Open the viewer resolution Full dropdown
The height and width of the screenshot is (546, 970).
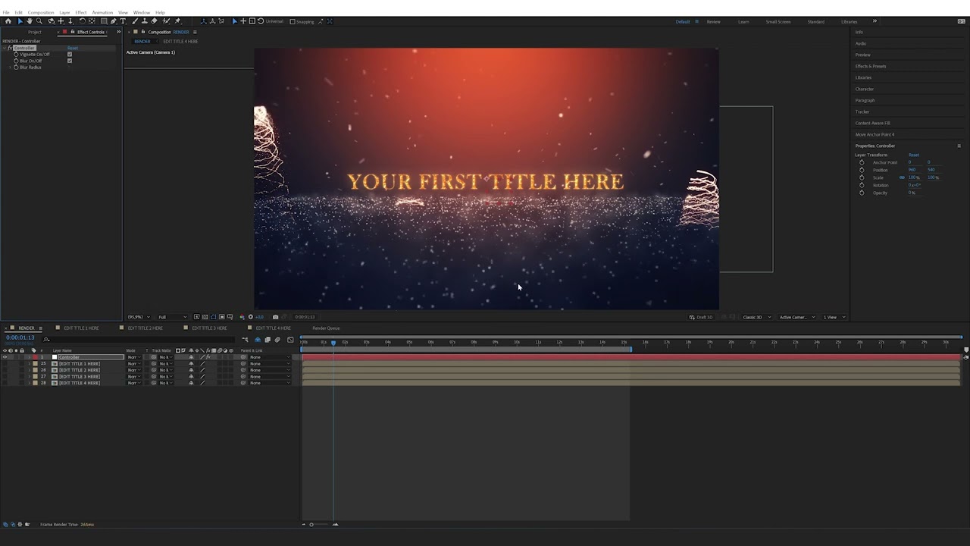click(x=173, y=317)
